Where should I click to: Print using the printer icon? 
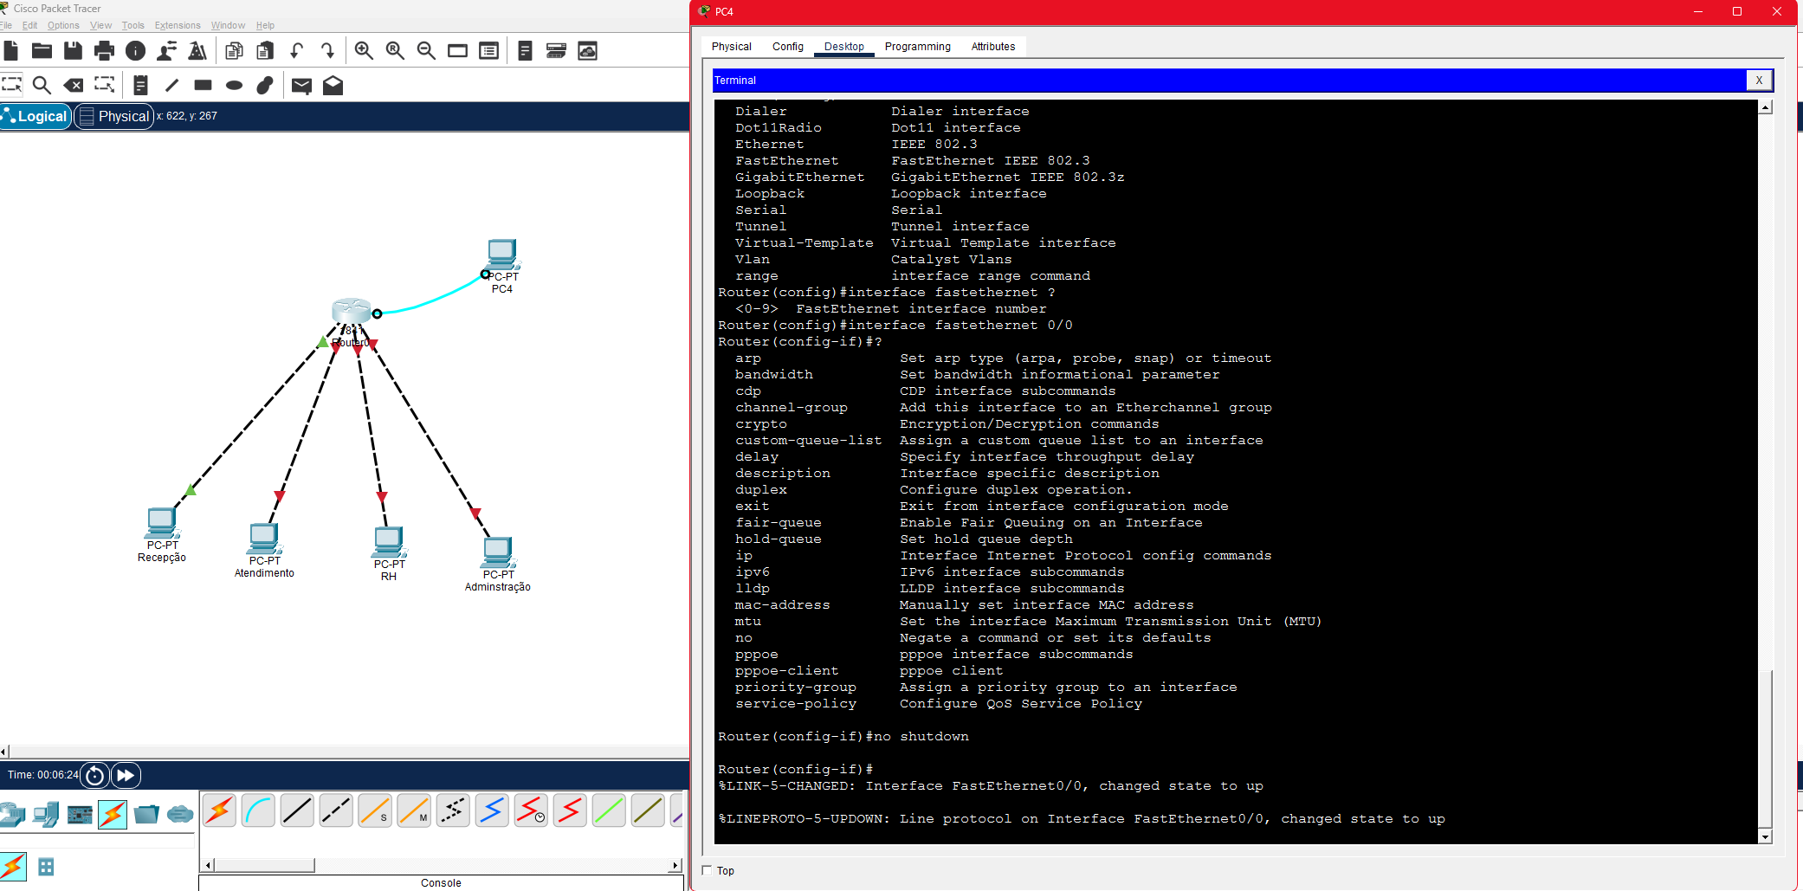[104, 51]
